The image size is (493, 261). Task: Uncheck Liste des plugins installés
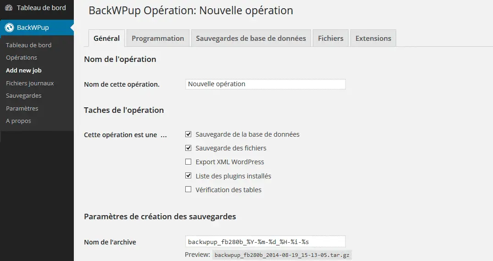pos(188,176)
